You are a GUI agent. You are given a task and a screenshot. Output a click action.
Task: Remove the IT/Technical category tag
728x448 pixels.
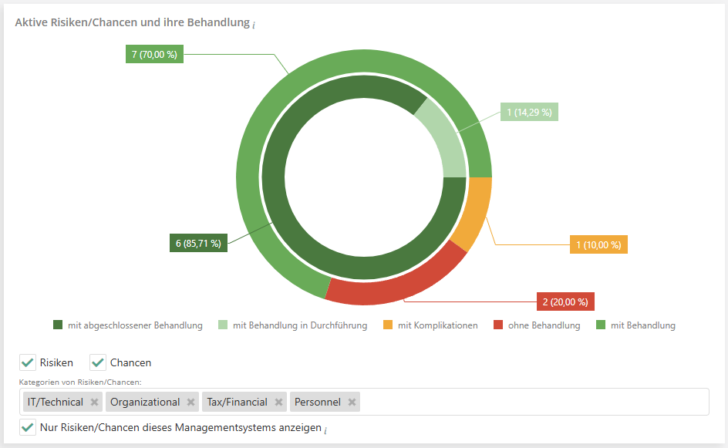point(94,402)
